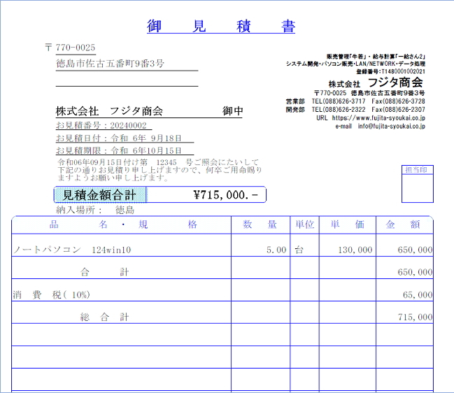Click the e-mail info@fujita-syoukai.co.jp

tap(392, 126)
